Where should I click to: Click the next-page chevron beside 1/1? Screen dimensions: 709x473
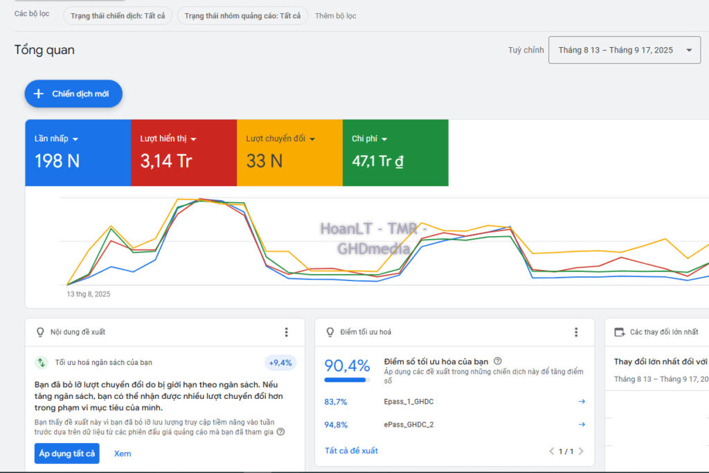(582, 450)
